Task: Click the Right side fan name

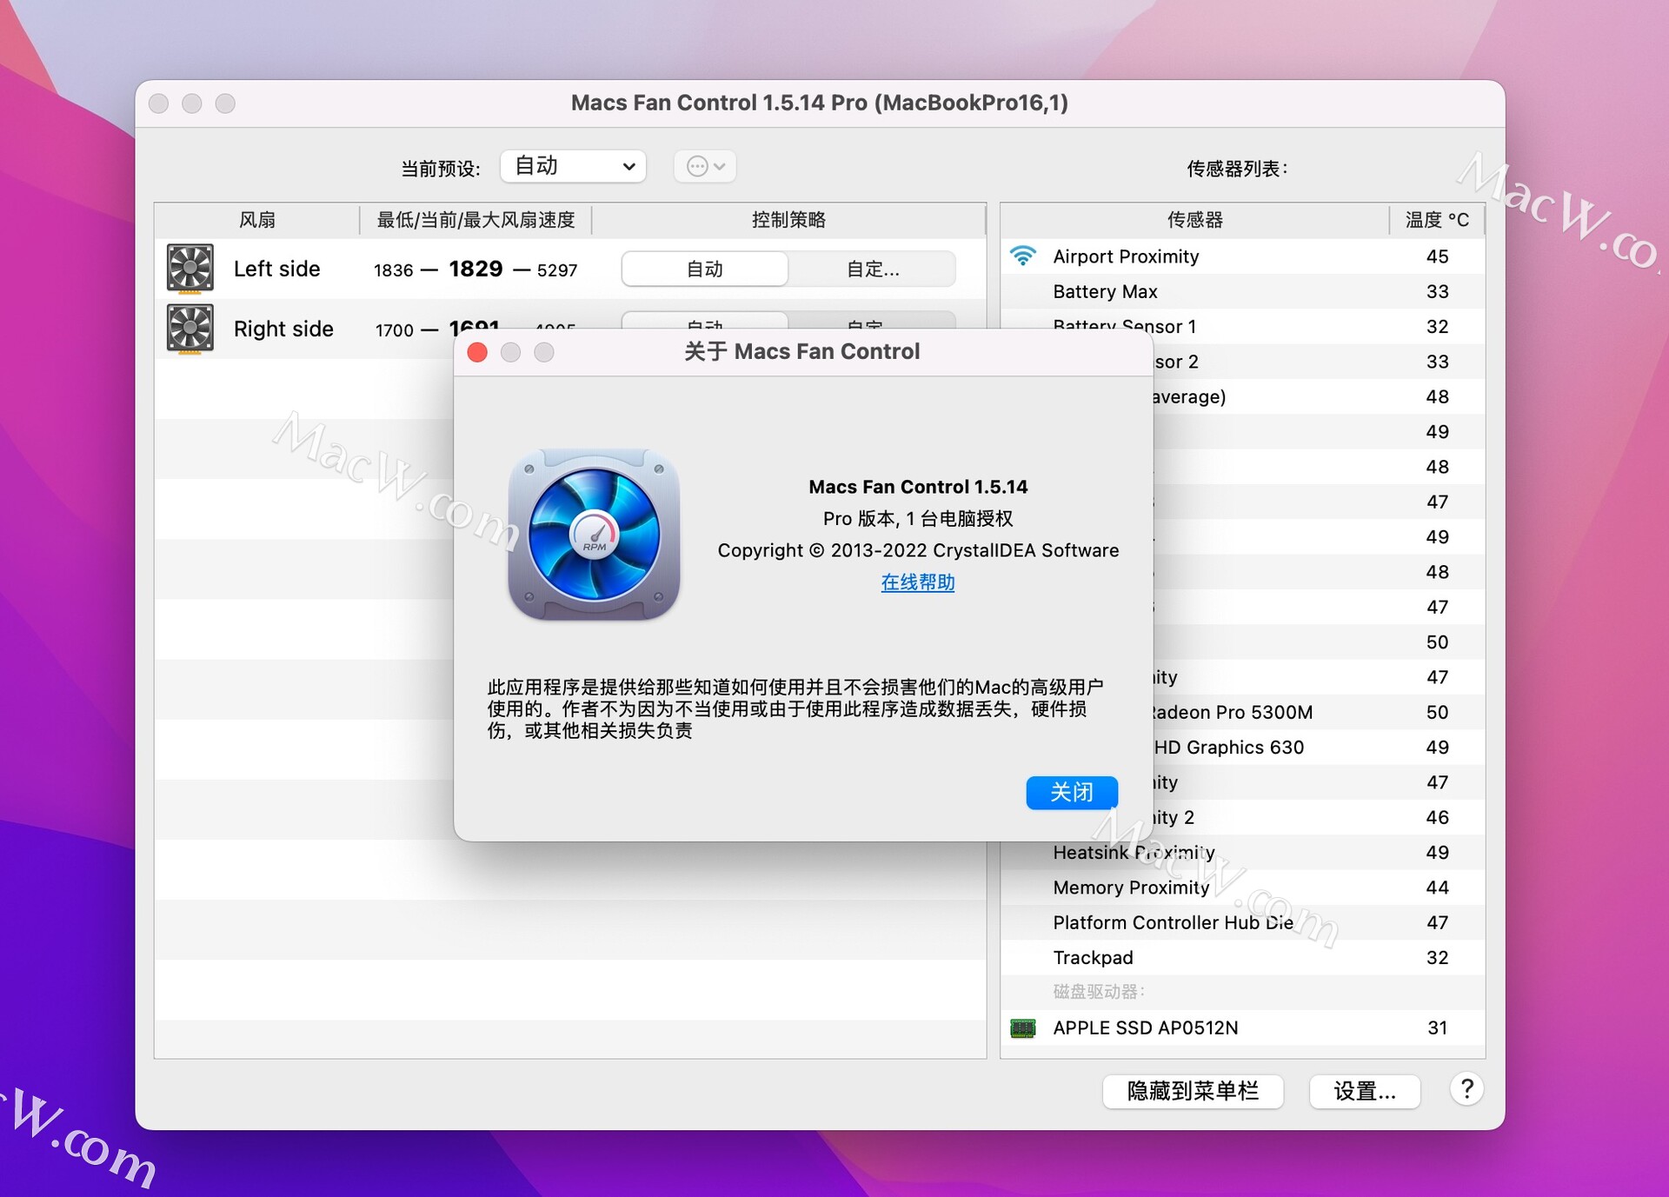Action: pos(283,329)
